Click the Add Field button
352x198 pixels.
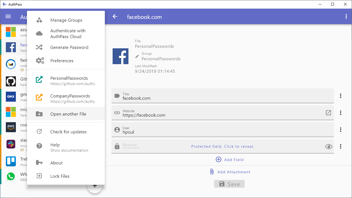click(x=230, y=160)
